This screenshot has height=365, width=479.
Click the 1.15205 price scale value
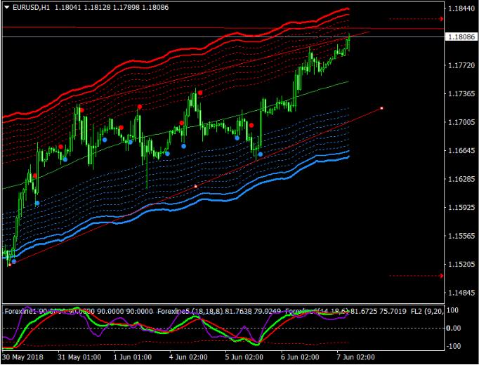pyautogui.click(x=461, y=265)
